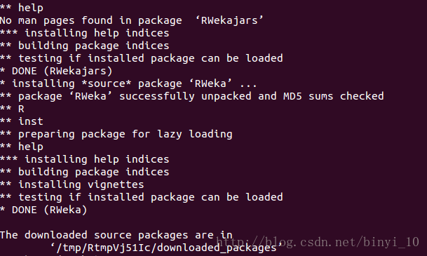Viewport: 427px width, 256px height.
Task: Click the blog.csdn.net/binyi_10 watermark URL
Action: [x=318, y=242]
